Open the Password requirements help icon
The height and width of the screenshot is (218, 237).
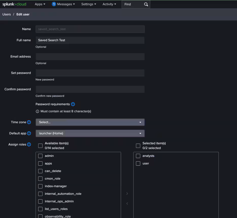pyautogui.click(x=73, y=104)
